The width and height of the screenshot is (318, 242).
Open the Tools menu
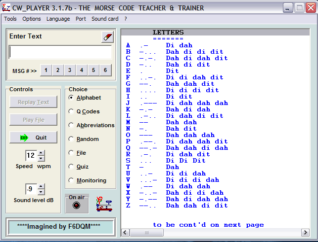point(10,19)
